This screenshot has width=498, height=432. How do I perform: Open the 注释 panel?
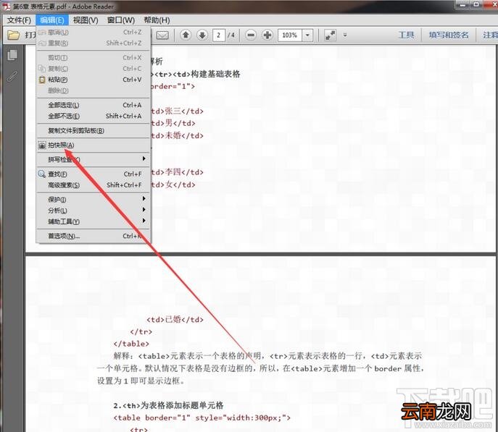point(489,35)
